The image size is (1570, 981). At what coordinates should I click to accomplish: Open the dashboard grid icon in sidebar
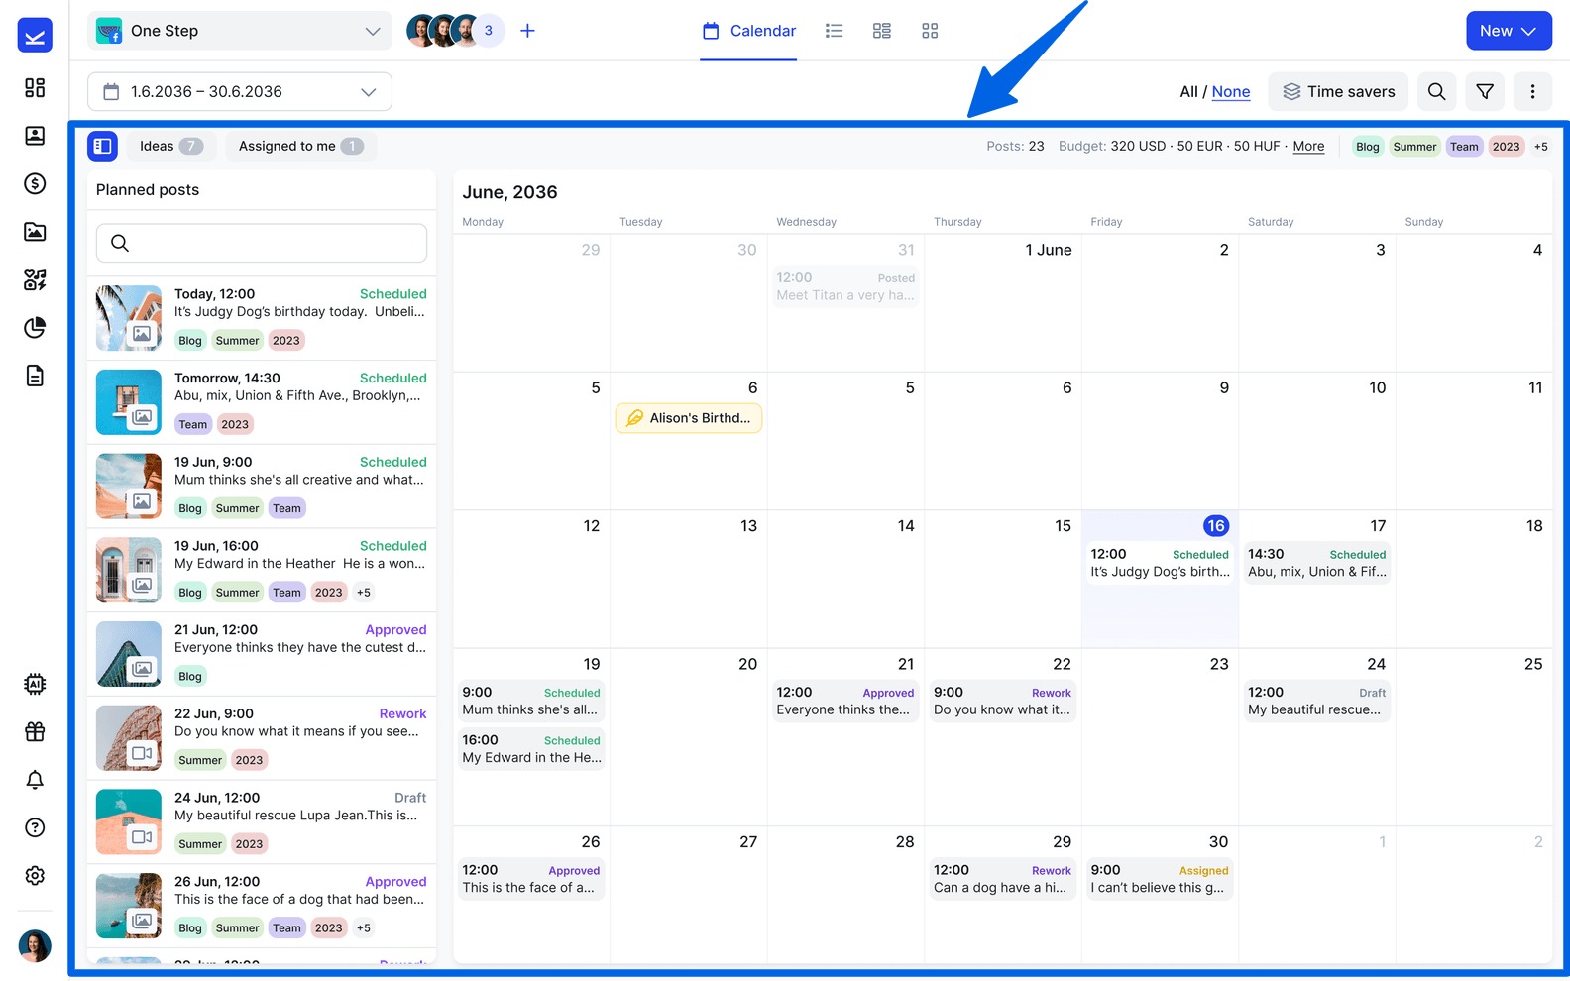[35, 87]
